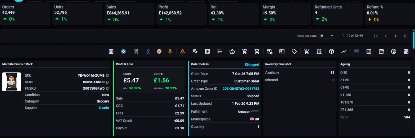The width and height of the screenshot is (415, 138).
Task: Click the orange circle with blue dot icon
Action: [159, 52]
